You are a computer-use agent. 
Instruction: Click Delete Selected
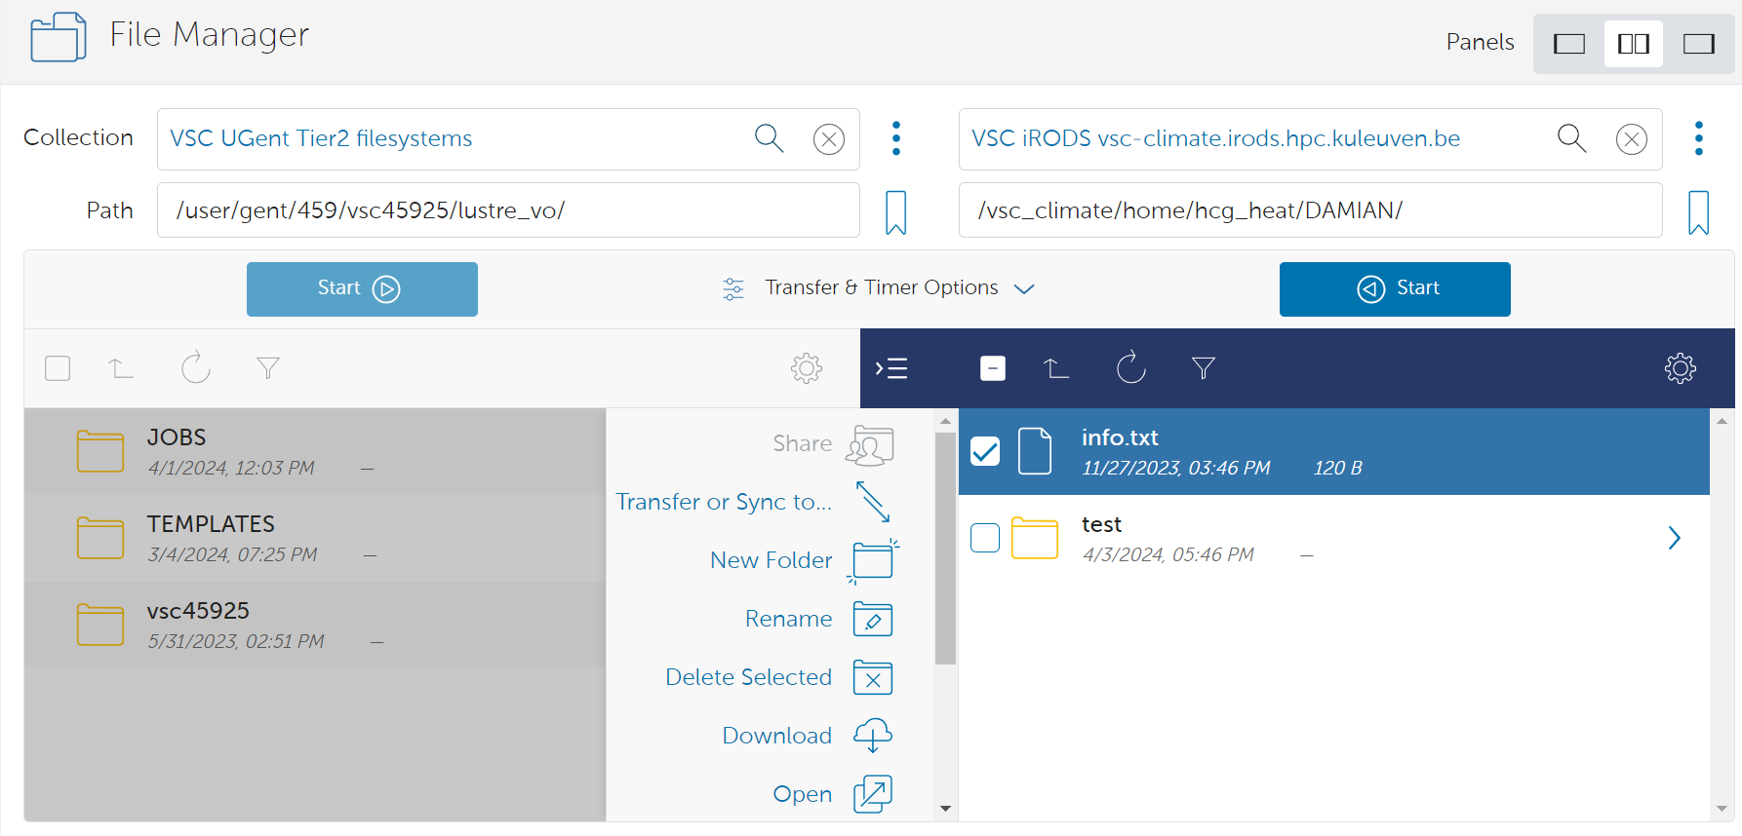pos(778,677)
